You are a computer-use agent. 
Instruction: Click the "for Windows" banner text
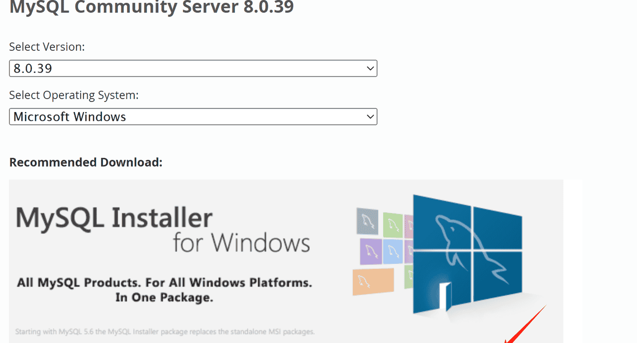click(x=241, y=243)
